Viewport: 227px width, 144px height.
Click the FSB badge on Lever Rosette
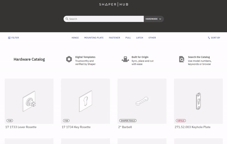click(10, 120)
